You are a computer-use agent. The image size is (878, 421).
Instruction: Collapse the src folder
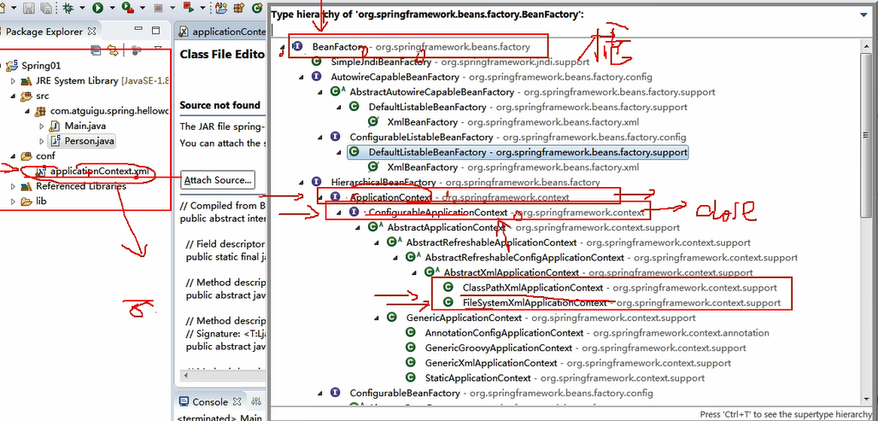tap(14, 96)
